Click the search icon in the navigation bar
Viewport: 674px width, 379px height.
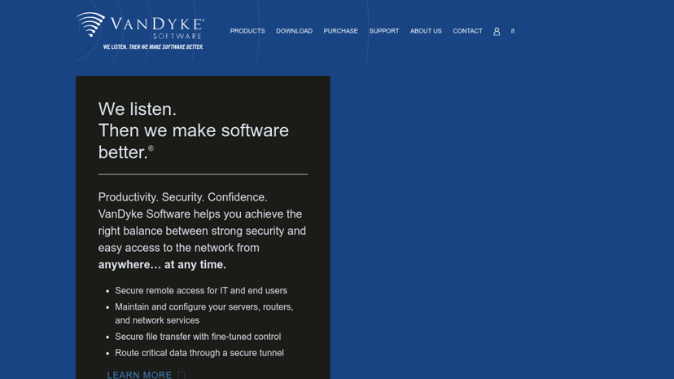pyautogui.click(x=512, y=31)
